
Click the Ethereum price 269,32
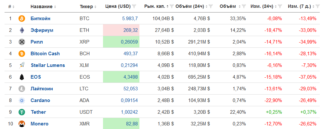[x=131, y=30]
